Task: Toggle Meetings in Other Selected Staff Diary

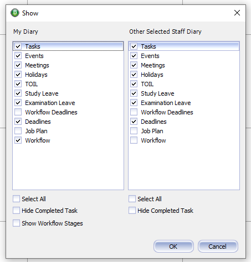Action: [134, 65]
